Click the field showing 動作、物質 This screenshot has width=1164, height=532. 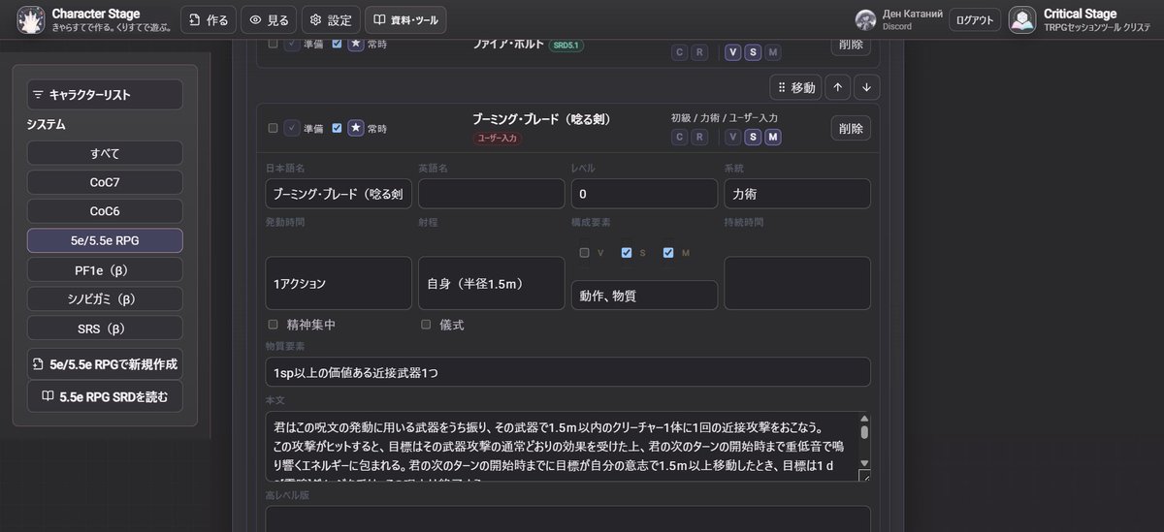(644, 295)
